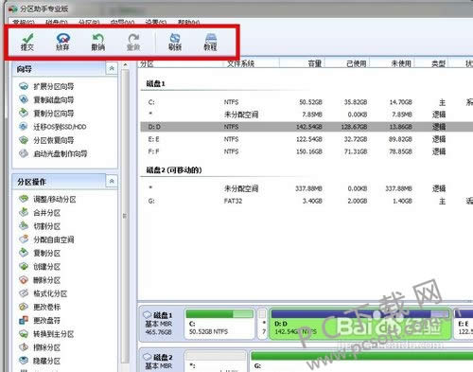
Task: Click the sidebar vertical scrollbar thumb
Action: [125, 216]
